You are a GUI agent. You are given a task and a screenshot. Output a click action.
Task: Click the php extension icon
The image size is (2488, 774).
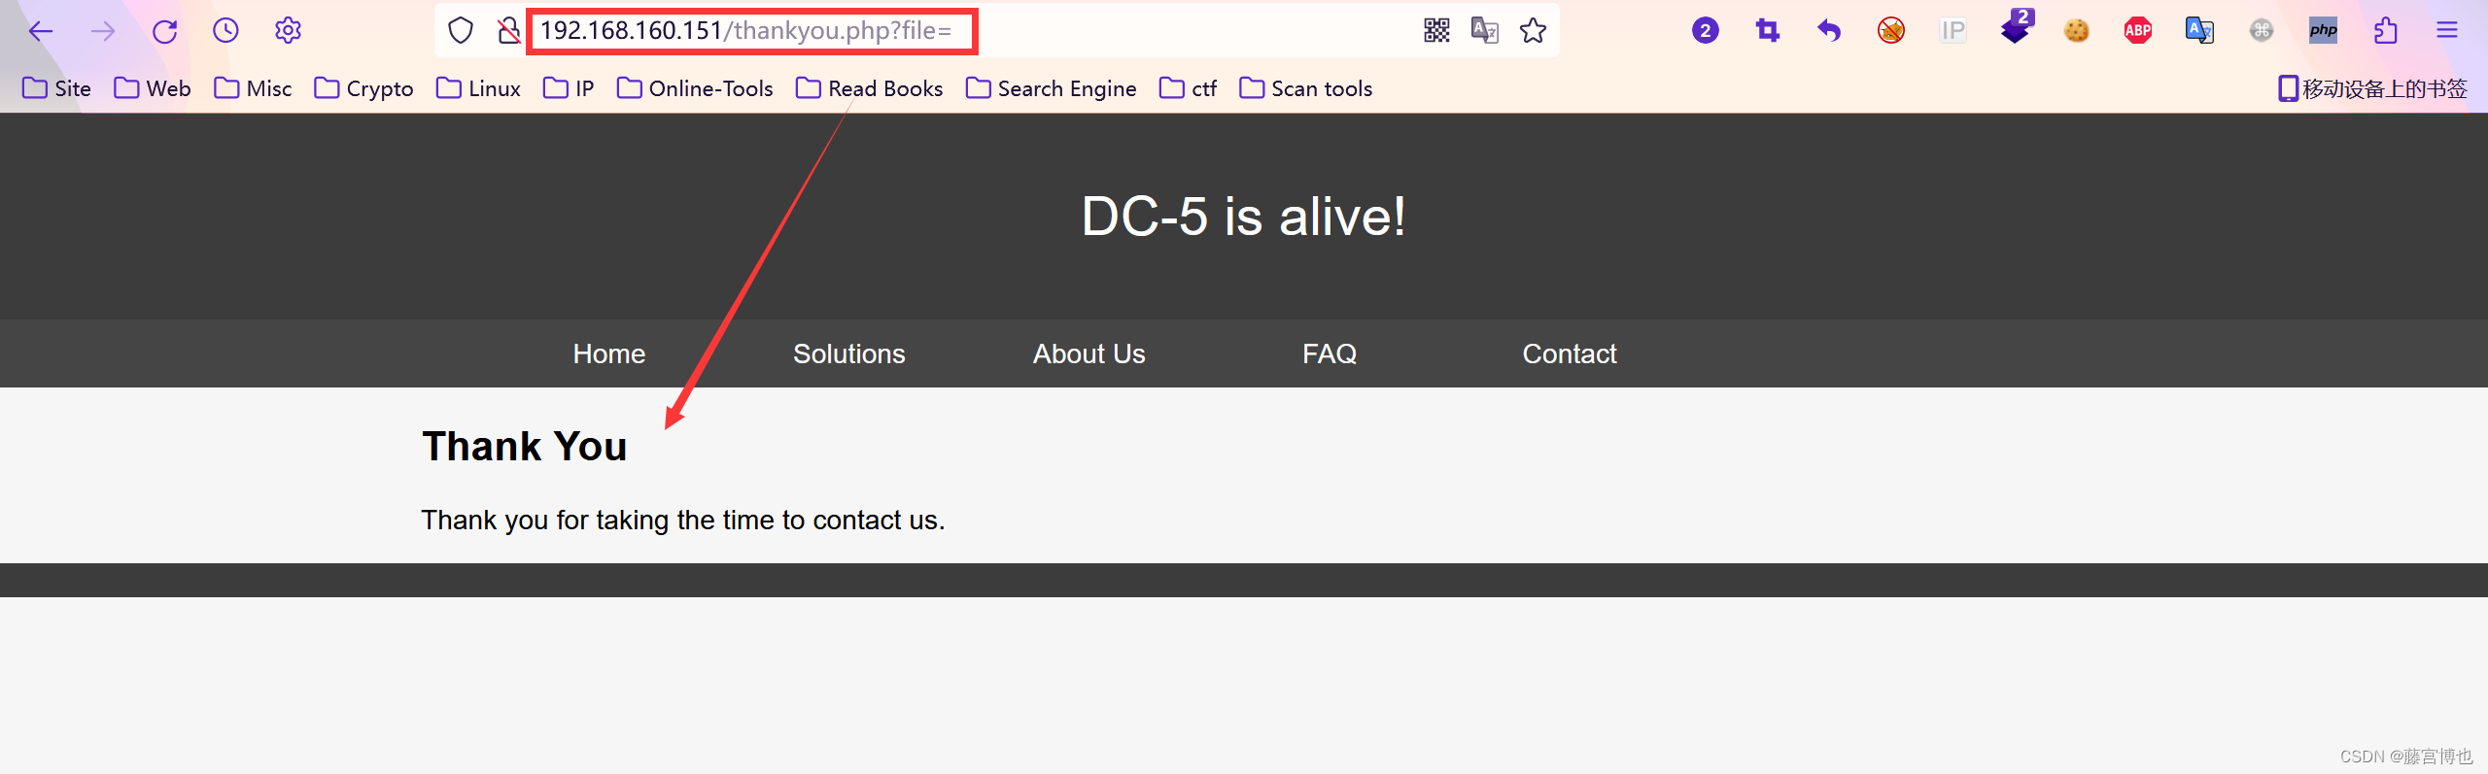(2323, 31)
